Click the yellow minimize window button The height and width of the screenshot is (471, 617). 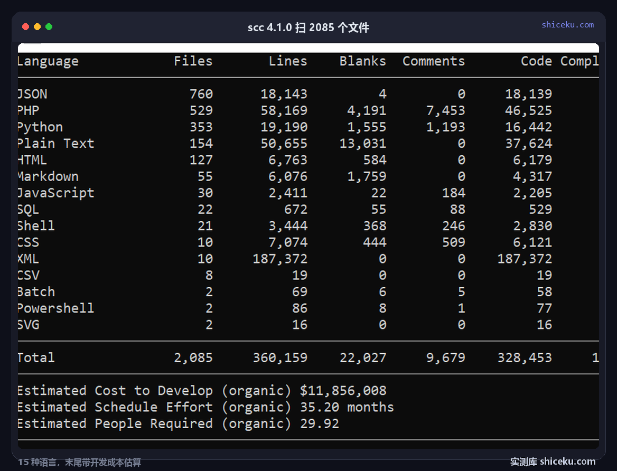38,27
